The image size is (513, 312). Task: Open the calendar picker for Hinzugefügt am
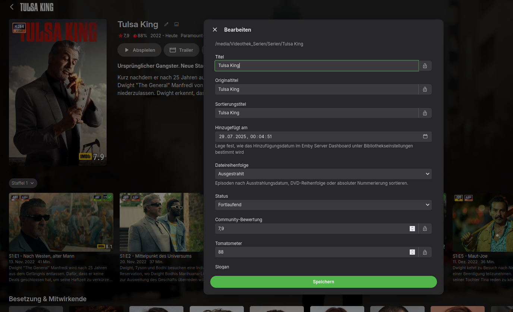(425, 136)
